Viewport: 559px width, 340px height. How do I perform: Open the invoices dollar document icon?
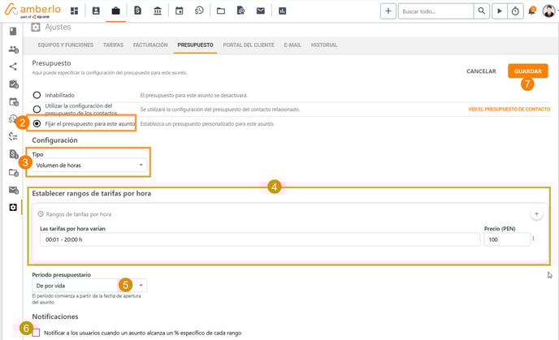pyautogui.click(x=137, y=11)
